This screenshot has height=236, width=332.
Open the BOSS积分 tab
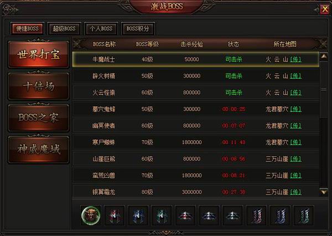coord(138,28)
